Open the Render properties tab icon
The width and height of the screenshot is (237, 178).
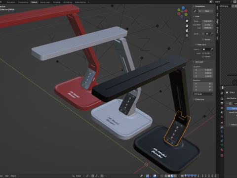pyautogui.click(x=222, y=99)
